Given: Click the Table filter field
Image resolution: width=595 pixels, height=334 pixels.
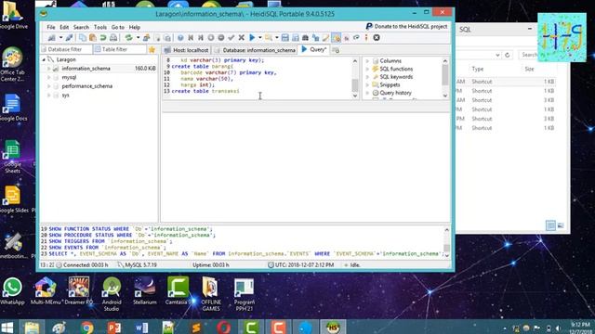Looking at the screenshot, I should 120,49.
